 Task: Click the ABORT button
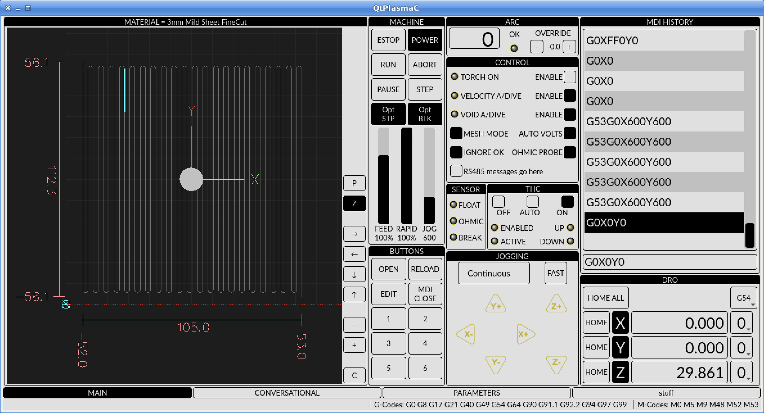(x=425, y=65)
